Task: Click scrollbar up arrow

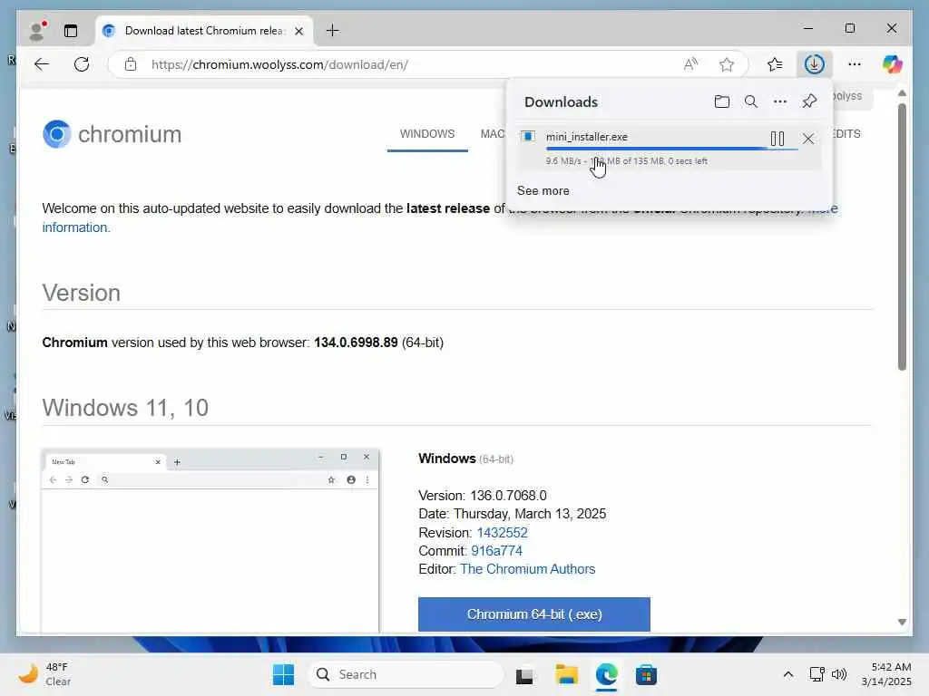Action: (902, 93)
